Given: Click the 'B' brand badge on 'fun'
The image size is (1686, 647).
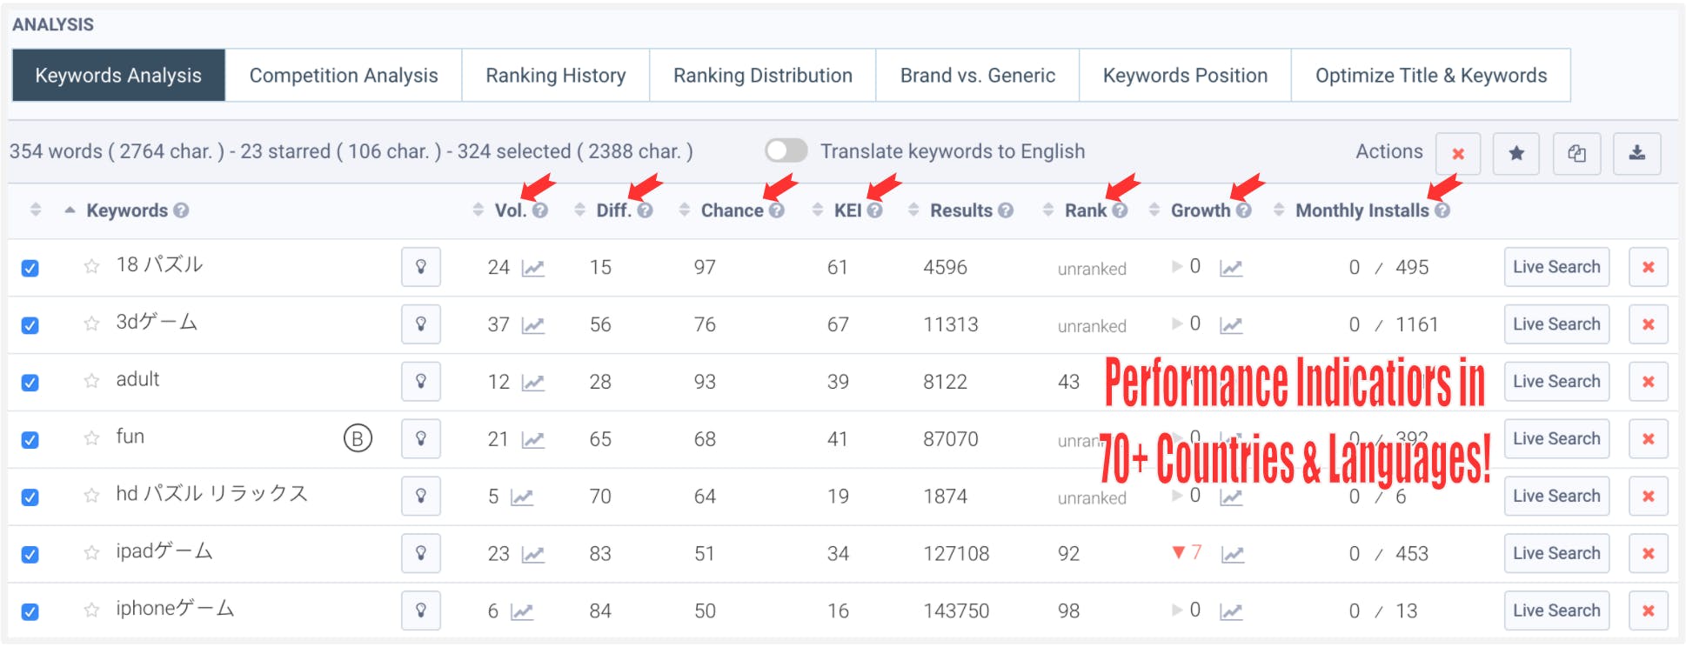Looking at the screenshot, I should click(358, 438).
